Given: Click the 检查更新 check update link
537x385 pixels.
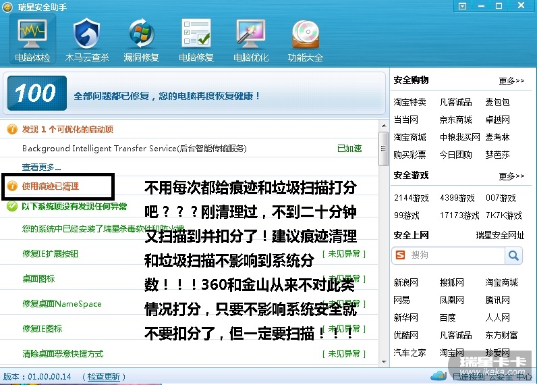Looking at the screenshot, I should [x=104, y=377].
